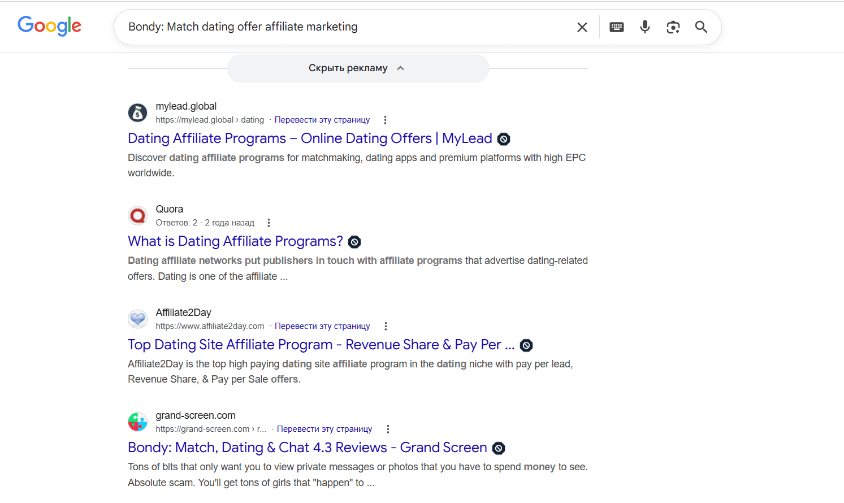Open three-dot menu for mylead.global result

tap(385, 120)
